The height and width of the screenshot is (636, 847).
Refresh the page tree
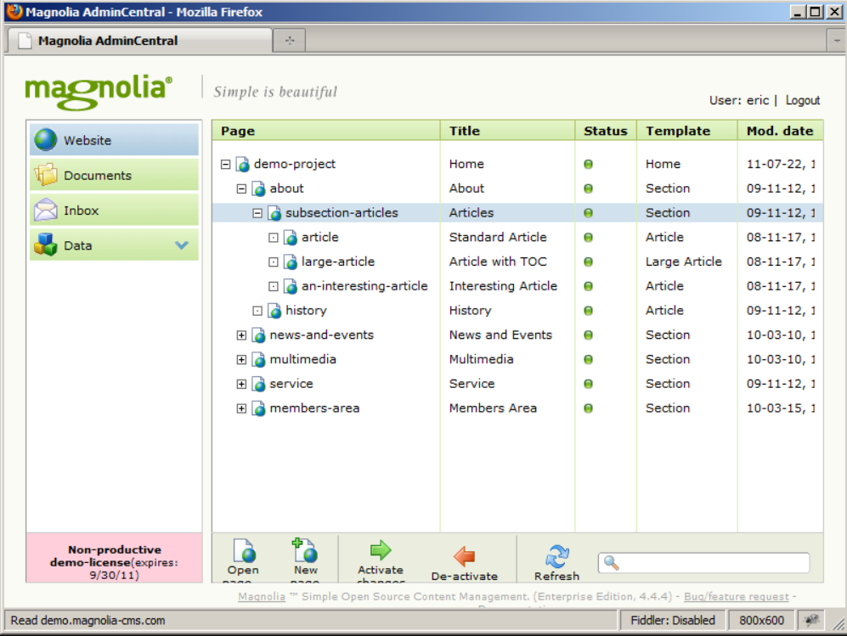click(x=556, y=557)
